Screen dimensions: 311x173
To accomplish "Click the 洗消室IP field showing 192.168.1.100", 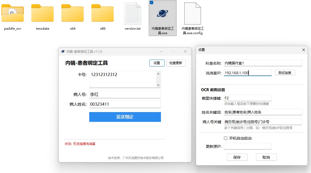I will (248, 73).
